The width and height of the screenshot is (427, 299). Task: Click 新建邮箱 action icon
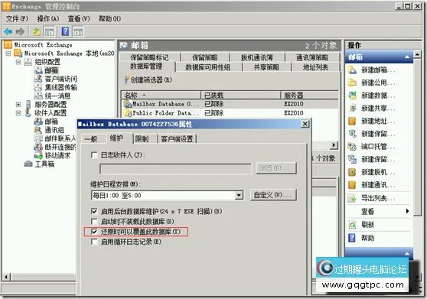352,70
